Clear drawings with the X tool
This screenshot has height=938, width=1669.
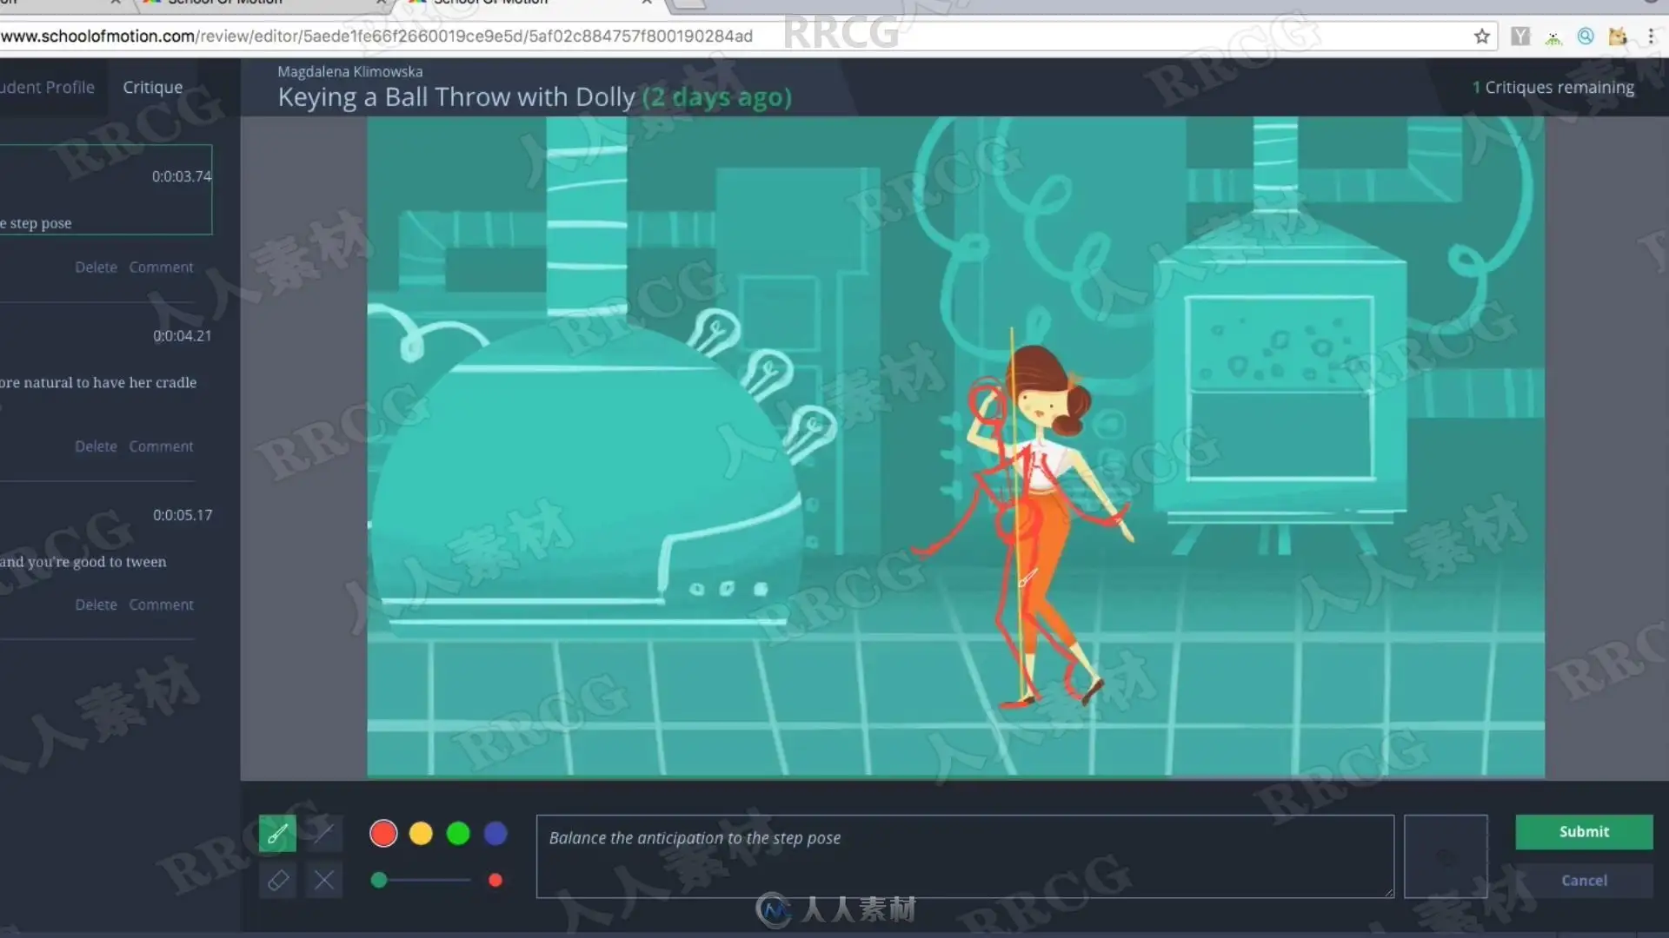pyautogui.click(x=323, y=881)
